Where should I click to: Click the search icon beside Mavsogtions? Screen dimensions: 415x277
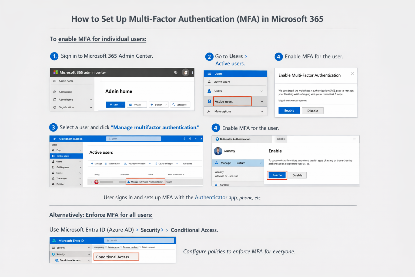point(209,111)
